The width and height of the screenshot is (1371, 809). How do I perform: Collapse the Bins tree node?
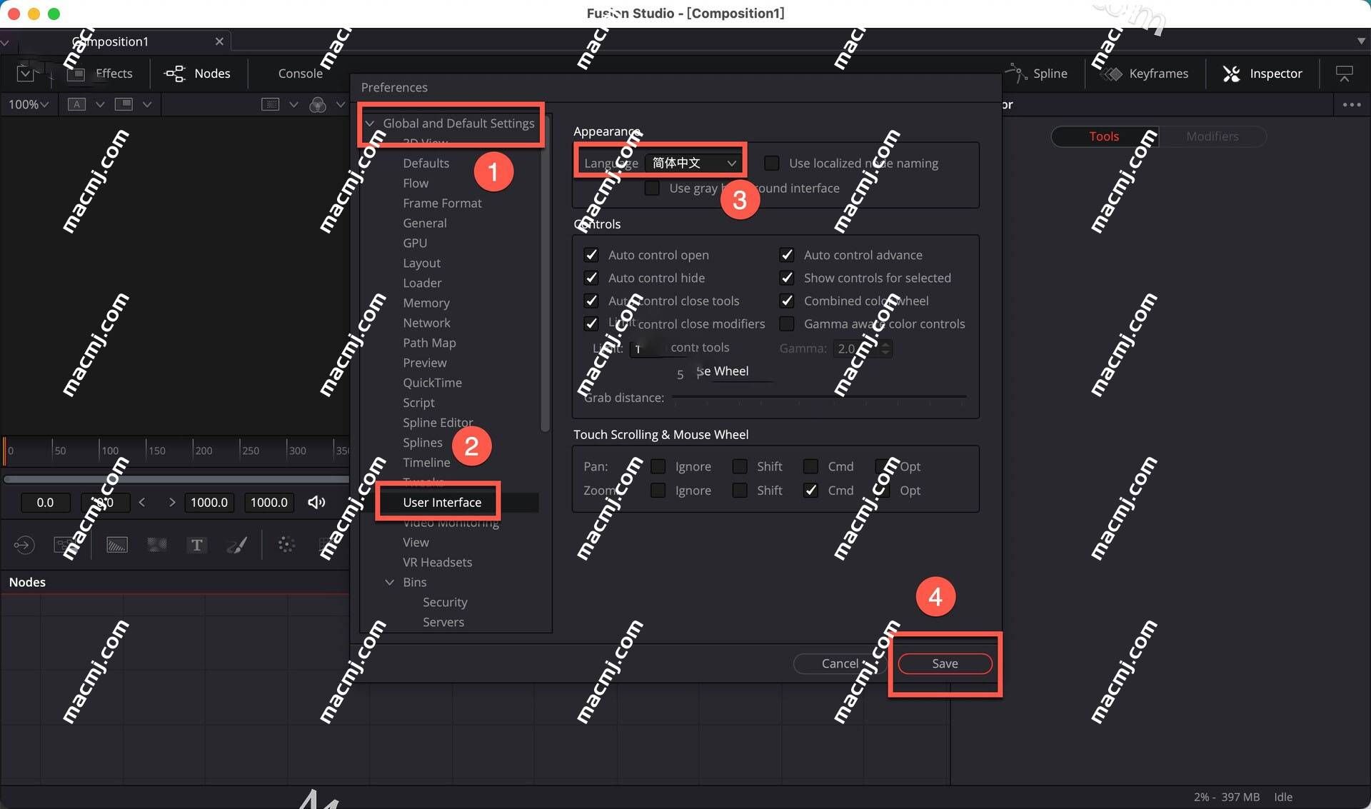pos(390,583)
